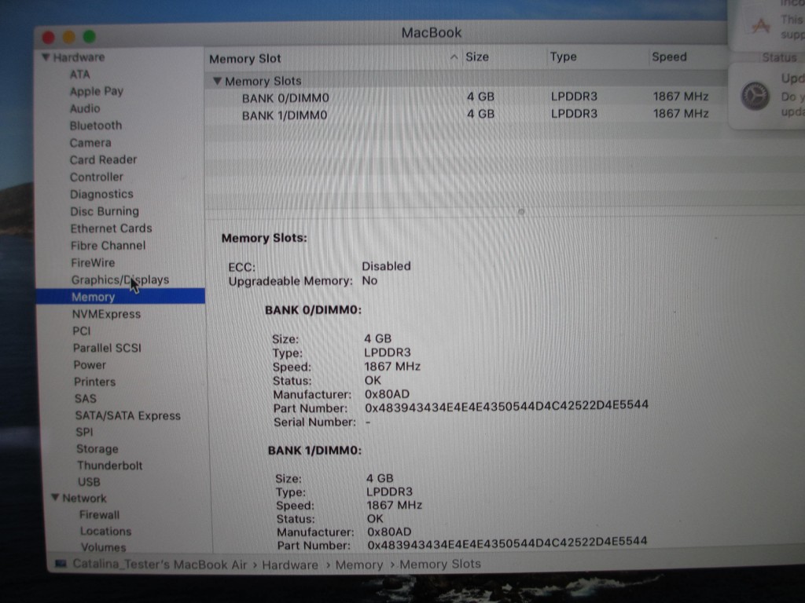Open the Bluetooth hardware entry

(95, 126)
